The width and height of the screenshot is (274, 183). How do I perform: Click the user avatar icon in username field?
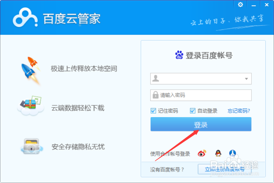tap(156, 78)
